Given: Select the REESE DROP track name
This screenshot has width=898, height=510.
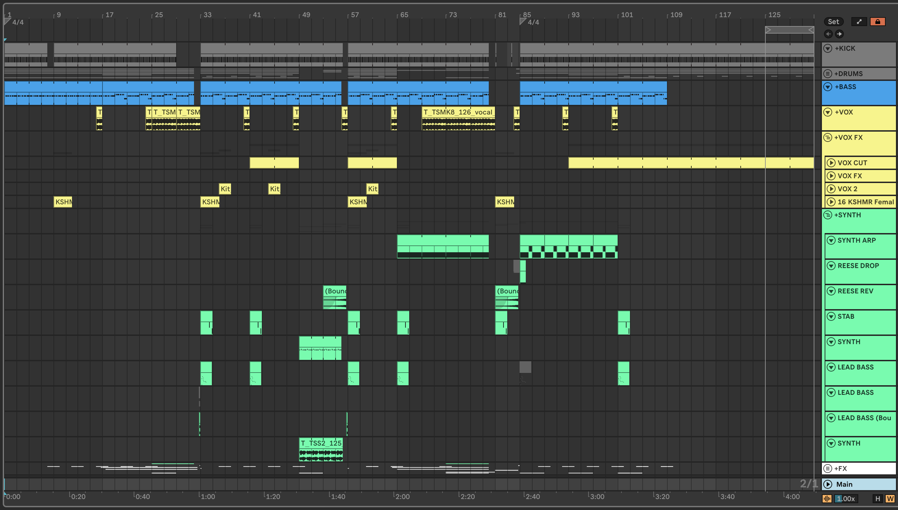Looking at the screenshot, I should (858, 266).
